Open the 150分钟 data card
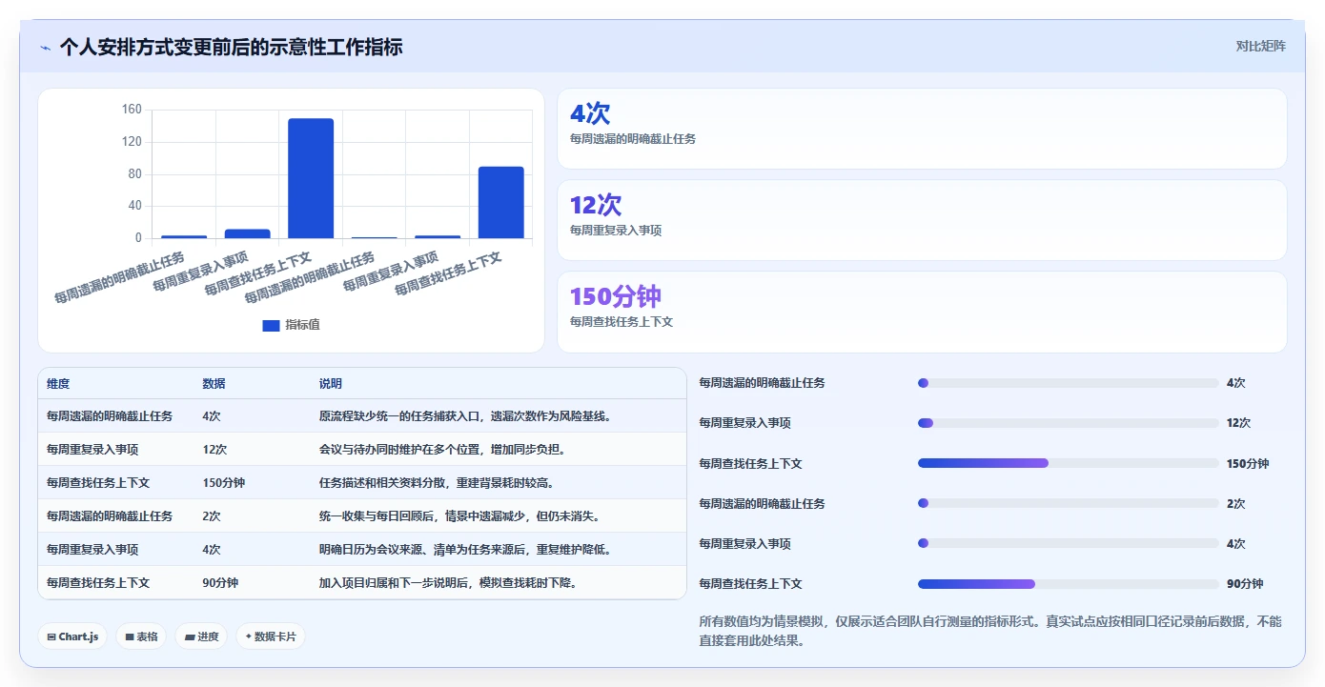This screenshot has width=1325, height=687. click(x=922, y=312)
